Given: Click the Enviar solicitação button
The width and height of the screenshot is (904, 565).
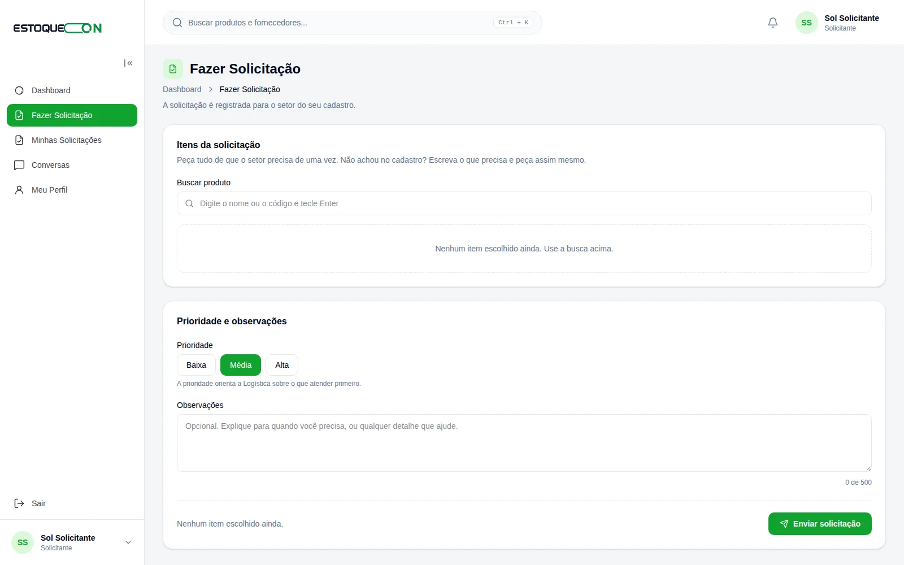Looking at the screenshot, I should pyautogui.click(x=820, y=524).
